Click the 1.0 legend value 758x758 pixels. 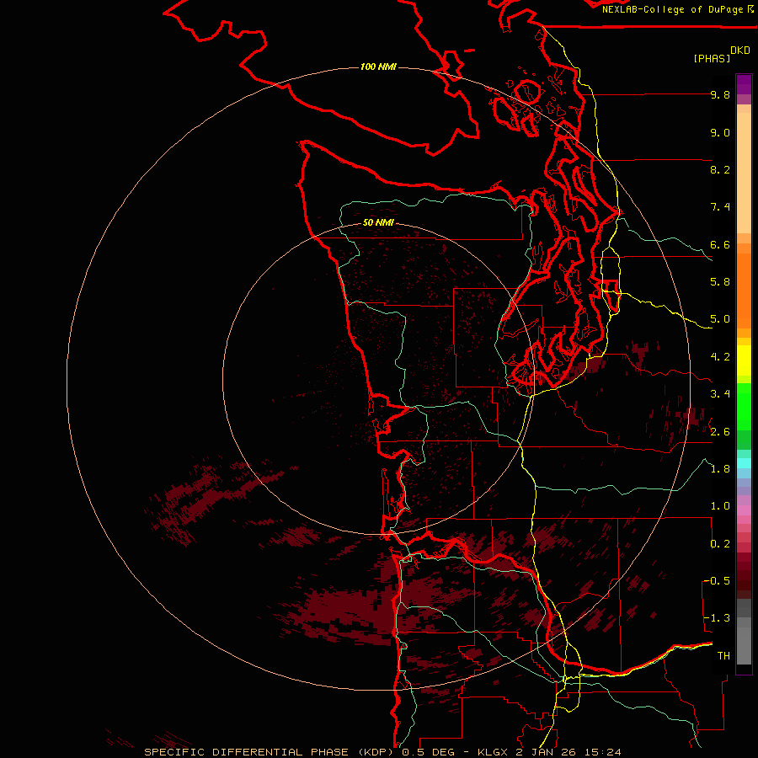click(x=720, y=506)
